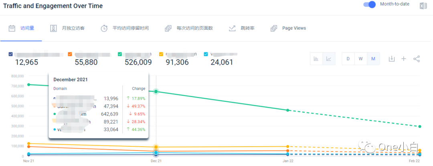Share the chart via share icon
The width and height of the screenshot is (433, 166).
(417, 59)
